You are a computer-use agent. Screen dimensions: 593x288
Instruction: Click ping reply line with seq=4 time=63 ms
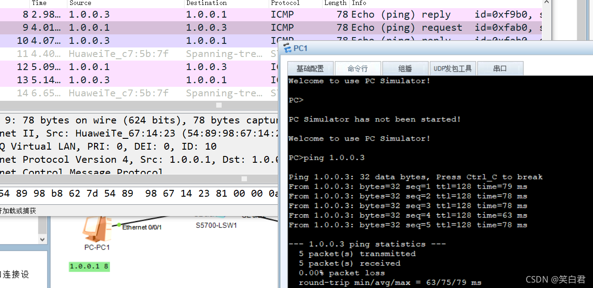tap(408, 215)
